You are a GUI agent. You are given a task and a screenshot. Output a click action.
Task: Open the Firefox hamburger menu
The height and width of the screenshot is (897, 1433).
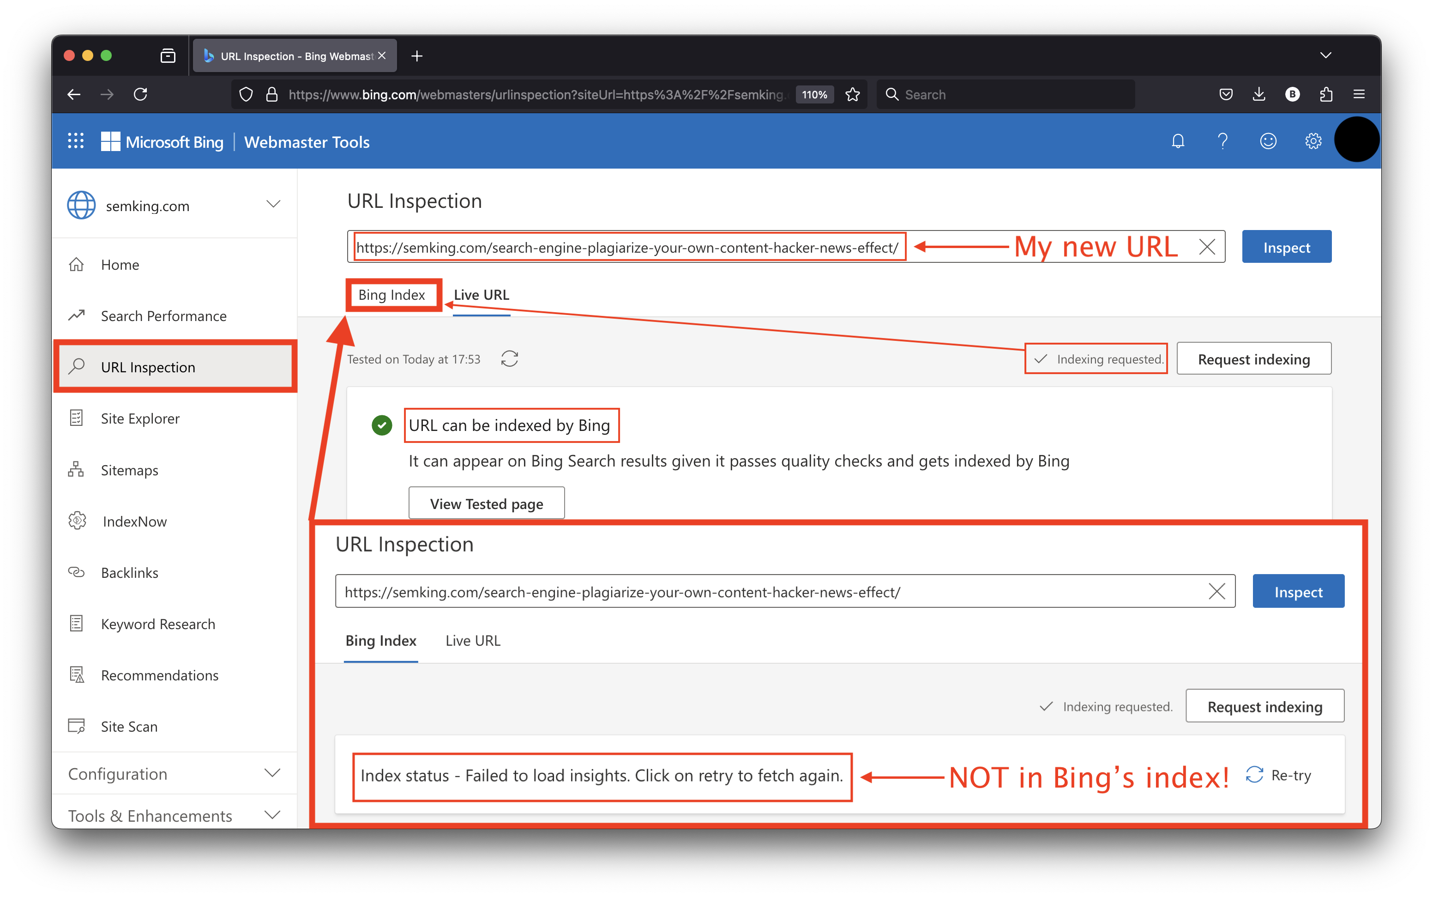(1359, 94)
